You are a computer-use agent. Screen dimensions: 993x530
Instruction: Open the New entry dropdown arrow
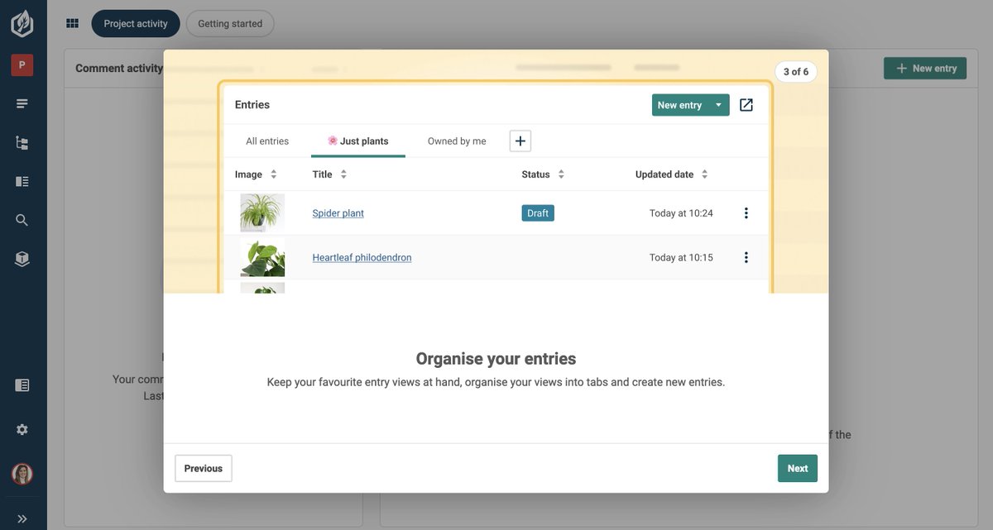click(x=718, y=105)
